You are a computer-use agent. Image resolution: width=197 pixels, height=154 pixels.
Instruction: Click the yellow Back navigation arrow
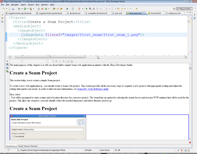click(x=122, y=9)
